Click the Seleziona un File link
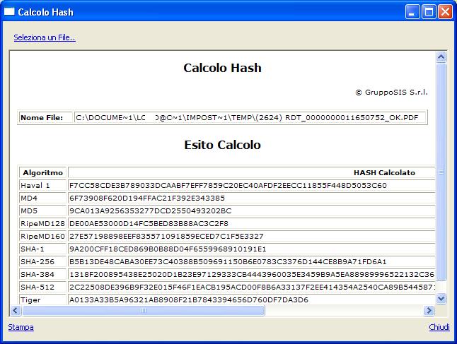Image resolution: width=457 pixels, height=344 pixels. pos(45,37)
